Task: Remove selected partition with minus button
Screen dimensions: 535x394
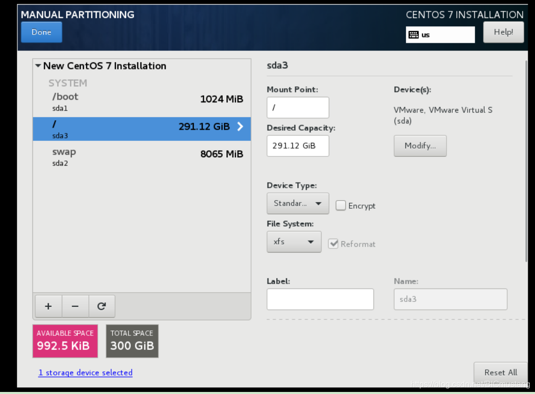Action: [75, 306]
